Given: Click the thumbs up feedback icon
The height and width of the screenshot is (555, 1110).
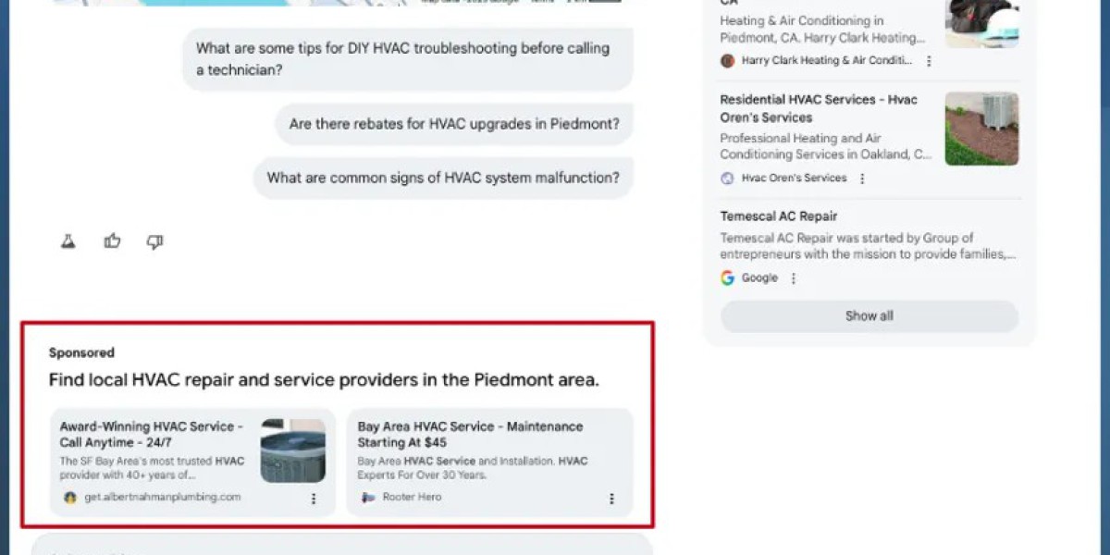Looking at the screenshot, I should click(x=112, y=241).
